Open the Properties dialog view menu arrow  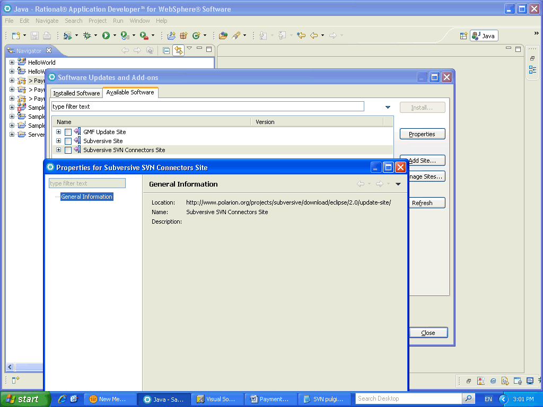398,184
